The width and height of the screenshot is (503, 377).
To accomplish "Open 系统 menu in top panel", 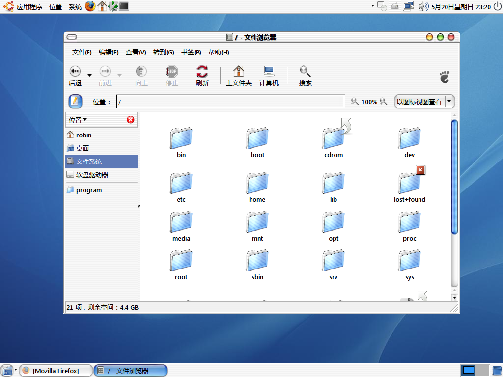I will point(75,7).
